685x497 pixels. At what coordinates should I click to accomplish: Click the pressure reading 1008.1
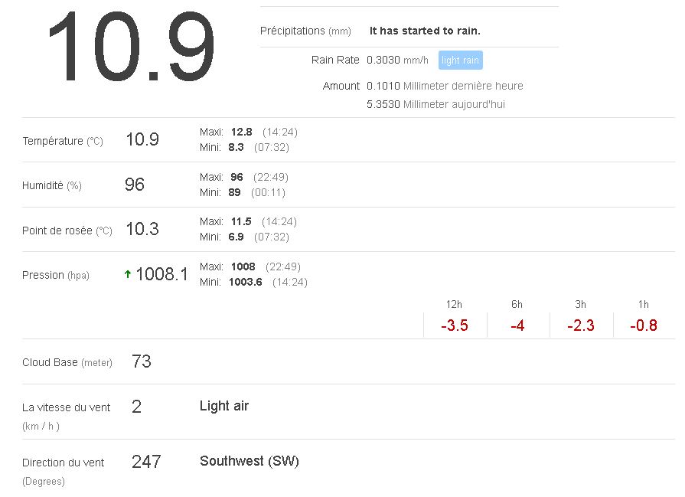click(161, 274)
